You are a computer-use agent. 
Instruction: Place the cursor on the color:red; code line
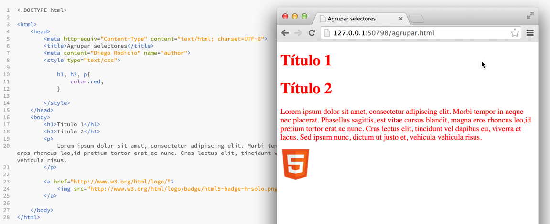coord(86,81)
